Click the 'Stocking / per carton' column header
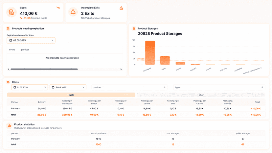 [x=94, y=102]
